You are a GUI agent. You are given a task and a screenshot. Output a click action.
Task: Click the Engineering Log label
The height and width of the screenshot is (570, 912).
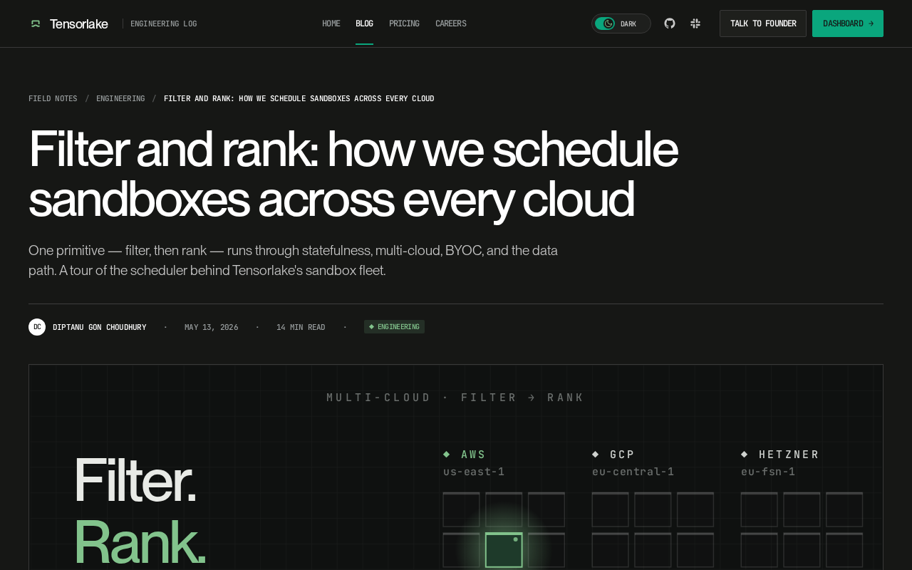(163, 24)
